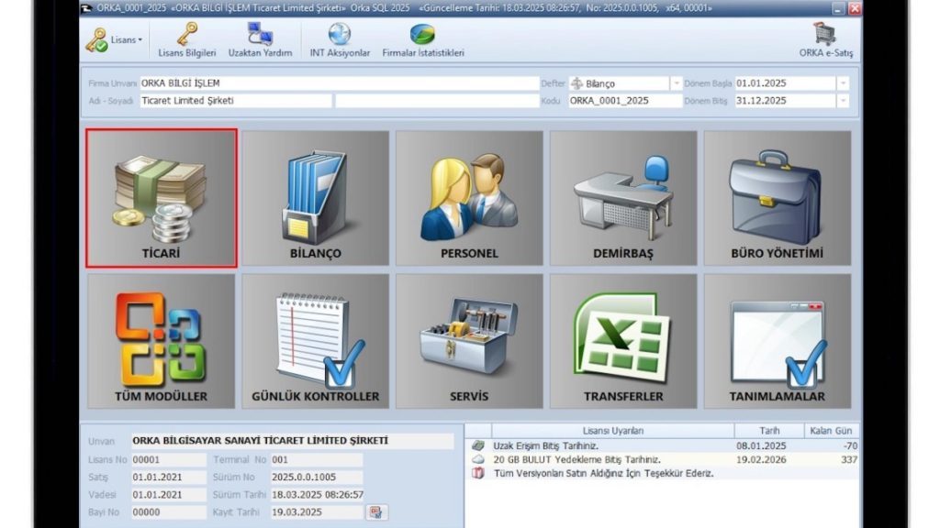Open the TRANSFERLER Excel tile

623,341
